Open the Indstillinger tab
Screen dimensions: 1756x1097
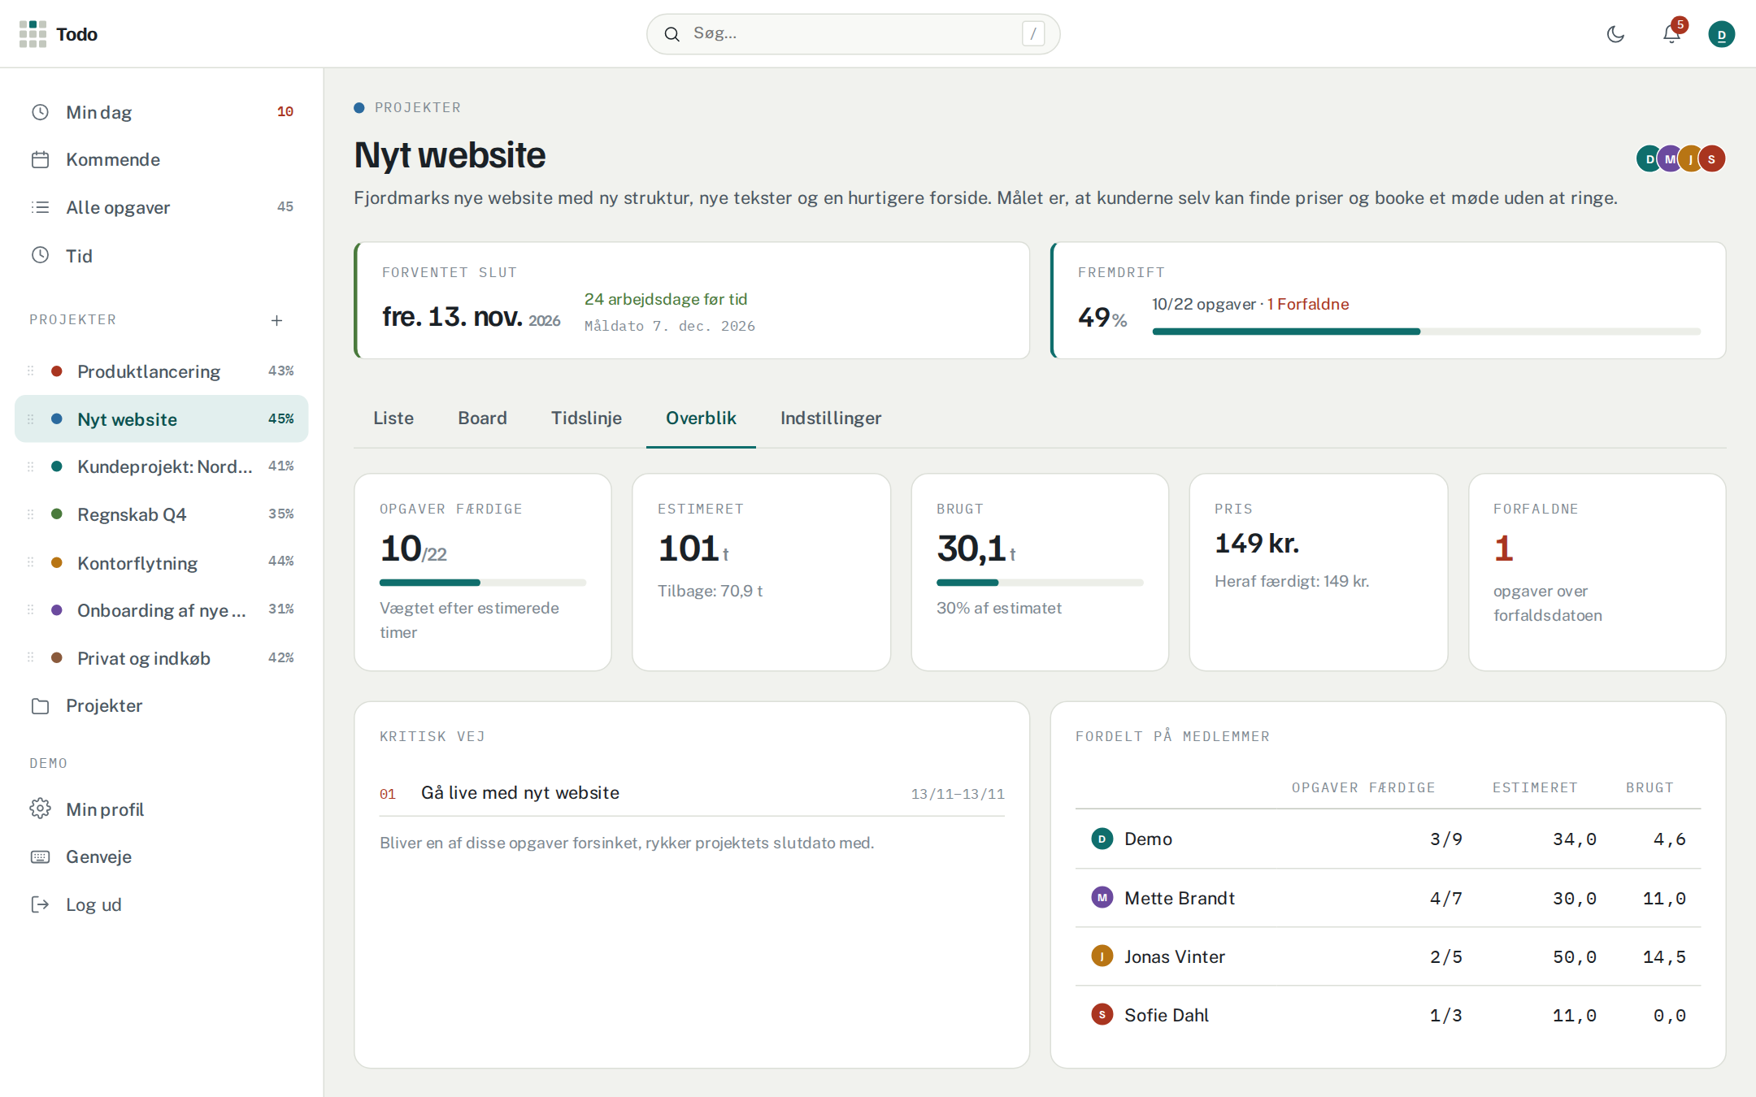[831, 418]
